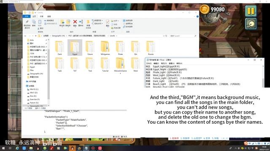Click the Copy to folder icon
Screen dimensions: 270x151
click(x=68, y=22)
